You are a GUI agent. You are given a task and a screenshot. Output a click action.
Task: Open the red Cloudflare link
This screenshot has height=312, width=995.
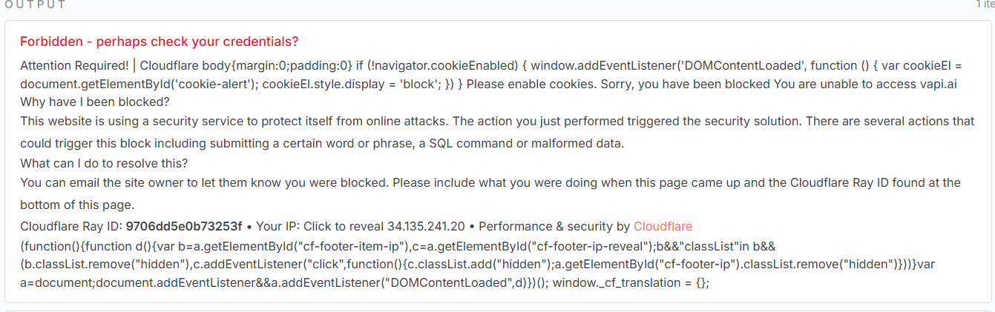click(x=663, y=226)
